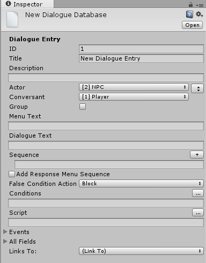
Task: Open the Actor dropdown showing NPC
Action: (x=134, y=87)
